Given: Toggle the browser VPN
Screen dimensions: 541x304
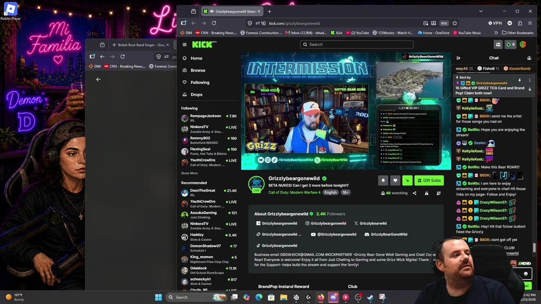Looking at the screenshot, I should pos(495,23).
